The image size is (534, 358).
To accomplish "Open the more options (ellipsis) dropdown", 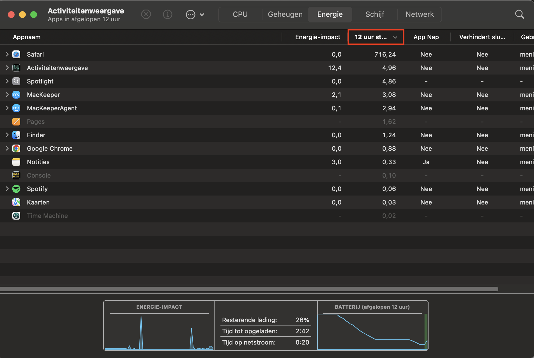I will (195, 14).
